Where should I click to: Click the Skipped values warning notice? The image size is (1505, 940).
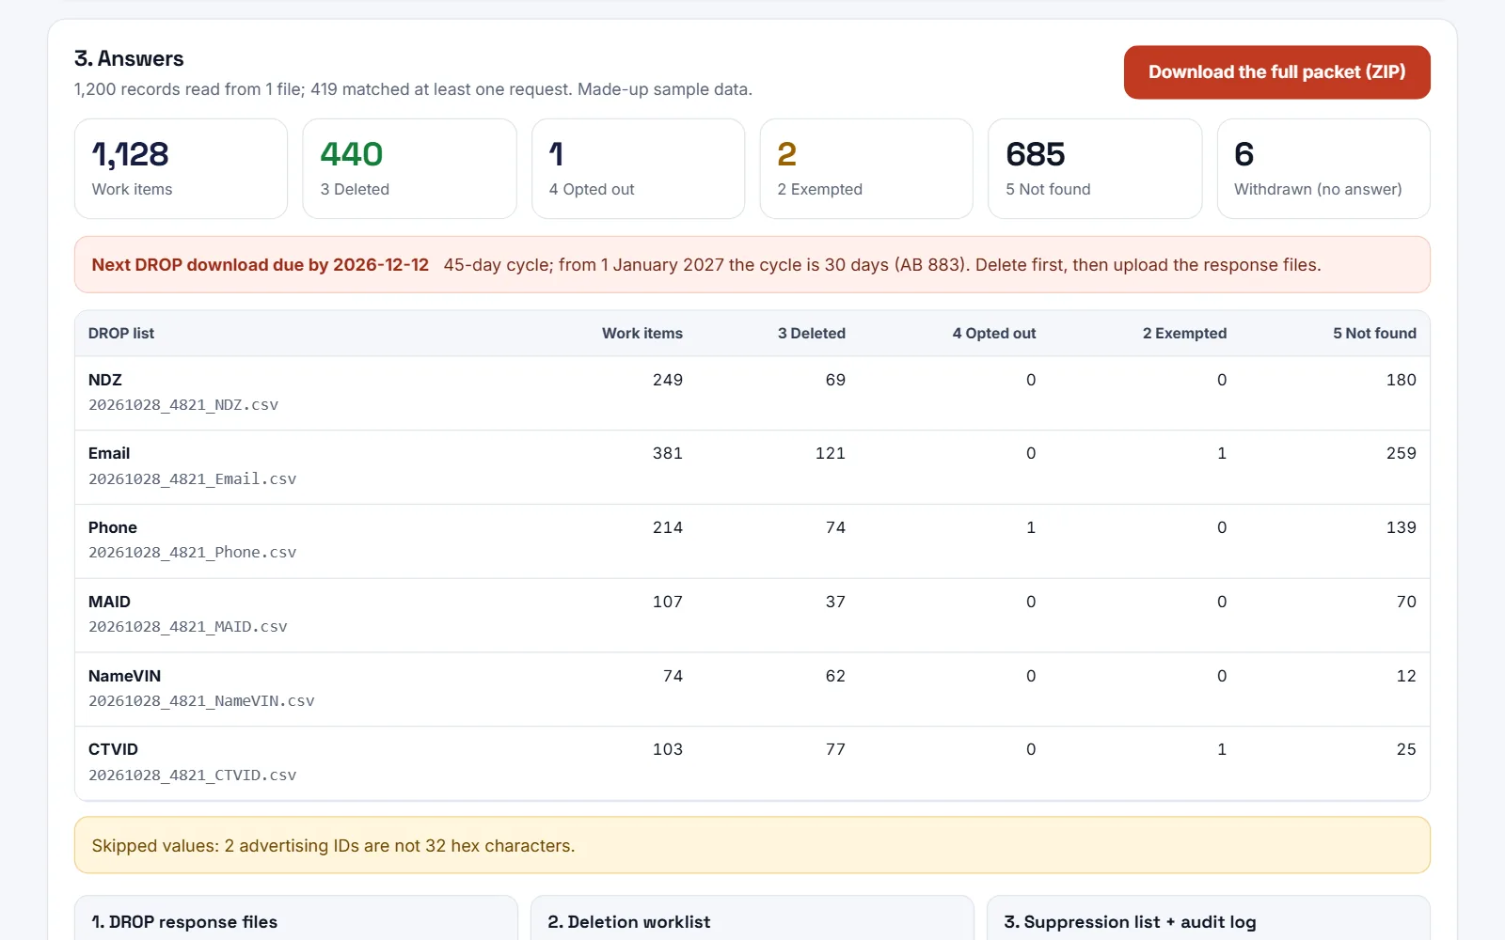(x=752, y=845)
